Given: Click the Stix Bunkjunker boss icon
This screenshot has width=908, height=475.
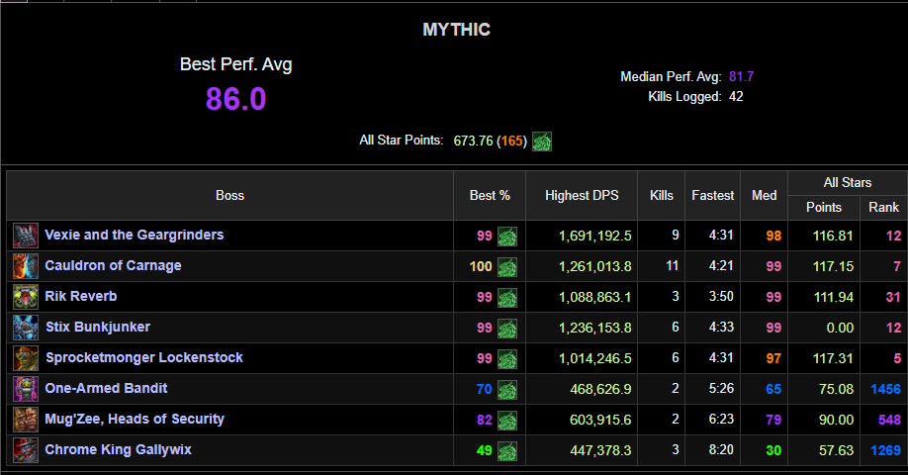Looking at the screenshot, I should [x=26, y=328].
